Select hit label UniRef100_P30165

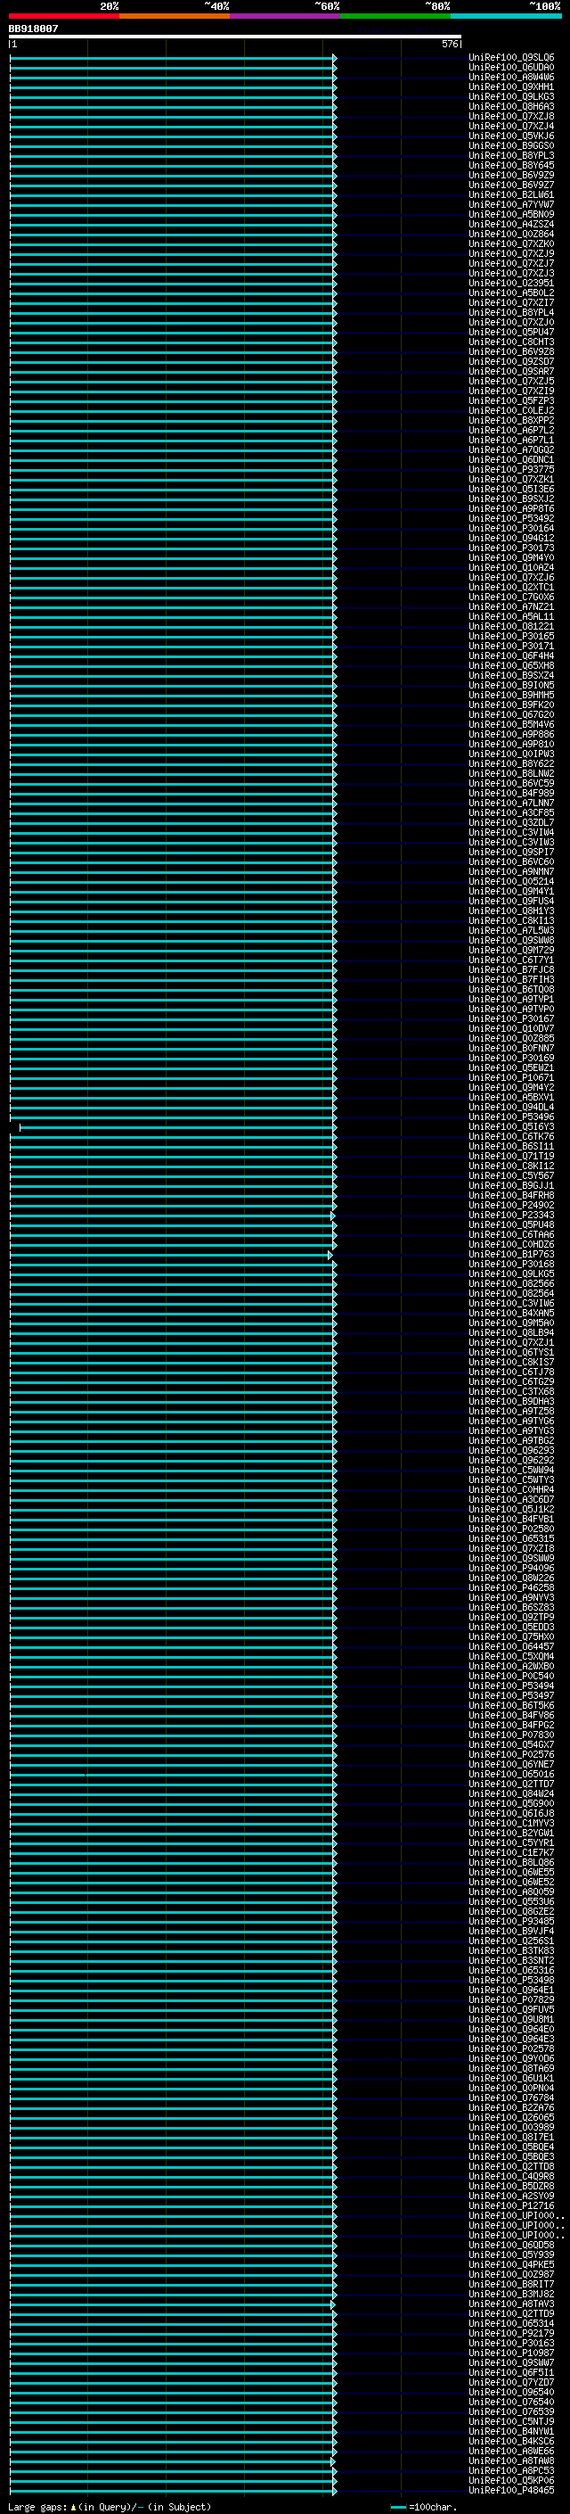coord(511,637)
